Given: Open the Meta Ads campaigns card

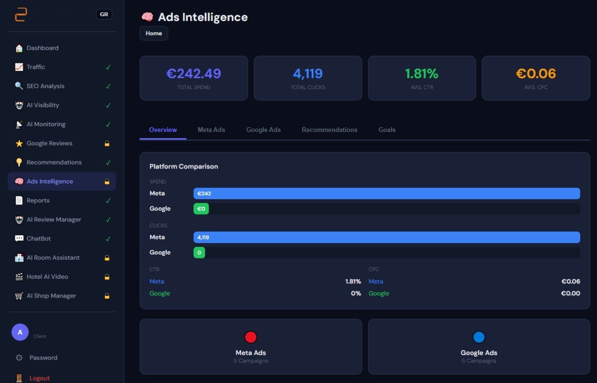Looking at the screenshot, I should pyautogui.click(x=251, y=347).
